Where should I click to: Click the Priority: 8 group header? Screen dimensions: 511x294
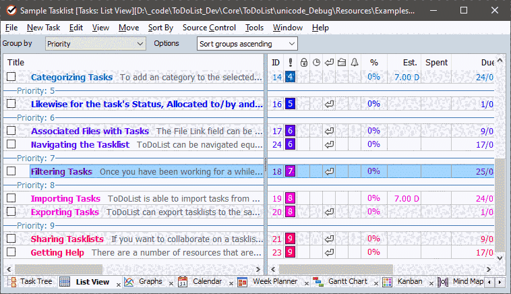pyautogui.click(x=133, y=185)
